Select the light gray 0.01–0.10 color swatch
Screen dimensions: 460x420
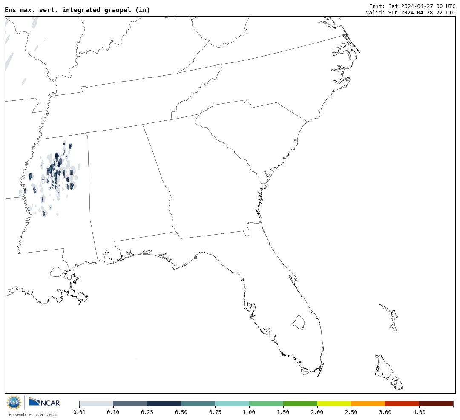96,403
